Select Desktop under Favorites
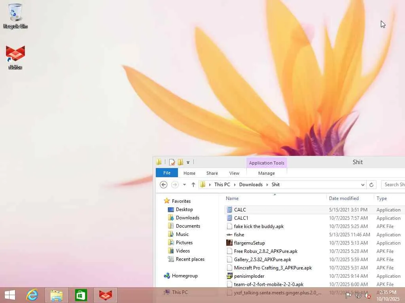Screen dimensions: 405x303 [184, 209]
